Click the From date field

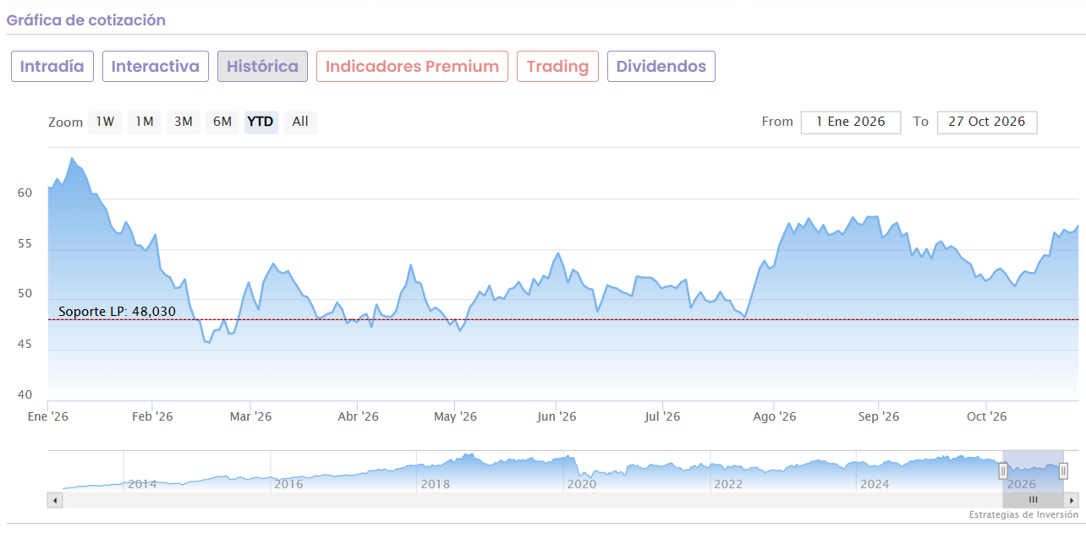851,122
